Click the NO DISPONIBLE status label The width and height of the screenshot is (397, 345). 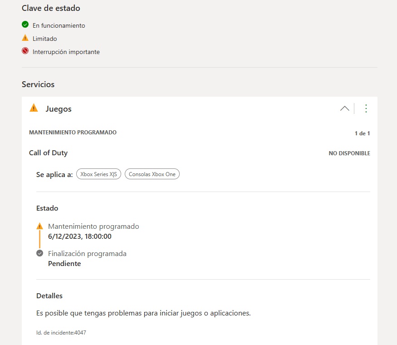pos(349,153)
